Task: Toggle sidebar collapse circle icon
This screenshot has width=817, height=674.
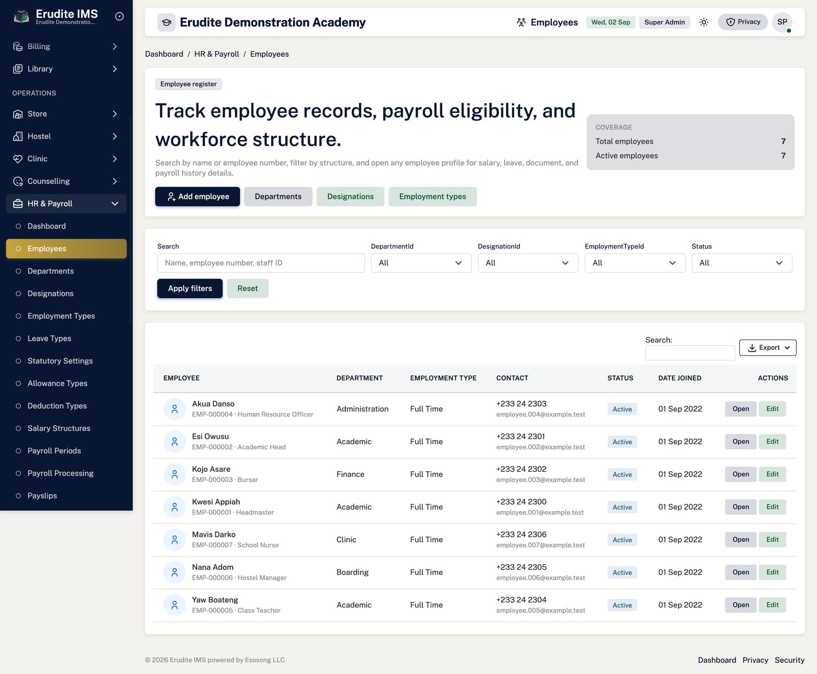Action: click(x=119, y=16)
